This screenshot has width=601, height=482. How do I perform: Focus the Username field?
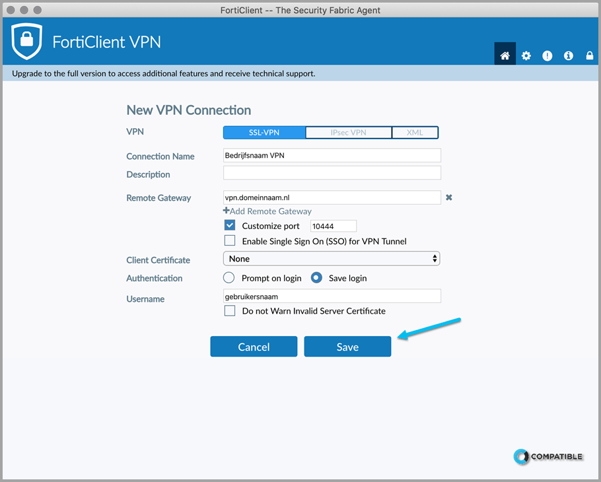(x=332, y=296)
